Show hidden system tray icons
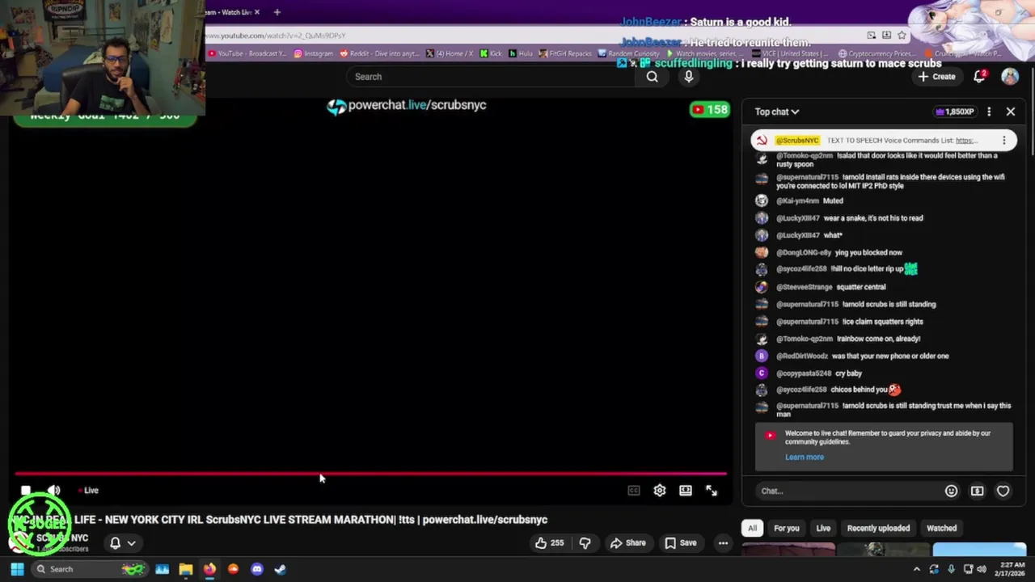Image resolution: width=1035 pixels, height=582 pixels. (x=916, y=569)
